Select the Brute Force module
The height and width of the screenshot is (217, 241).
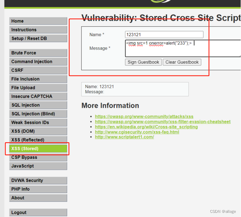tap(38, 53)
